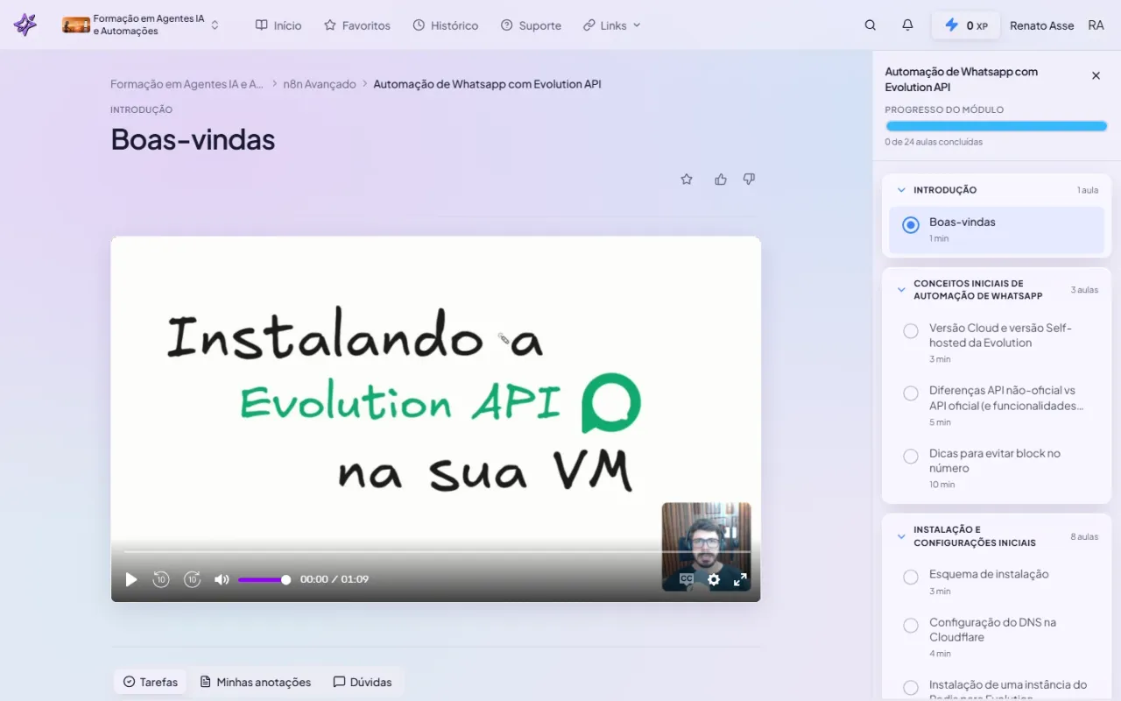Open lesson Dicas para evitar block
Viewport: 1121px width, 701px height.
(x=995, y=461)
